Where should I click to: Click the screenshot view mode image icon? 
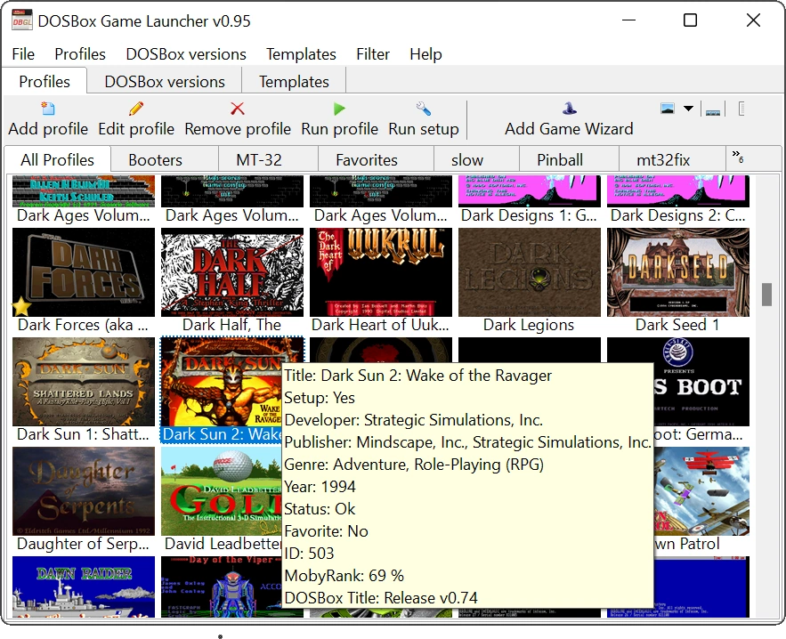pyautogui.click(x=668, y=109)
